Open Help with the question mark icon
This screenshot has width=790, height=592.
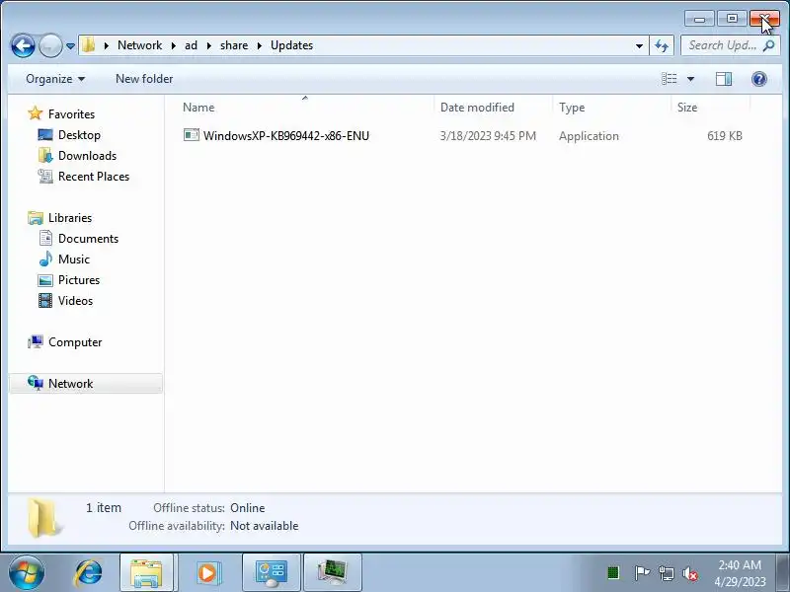point(758,79)
